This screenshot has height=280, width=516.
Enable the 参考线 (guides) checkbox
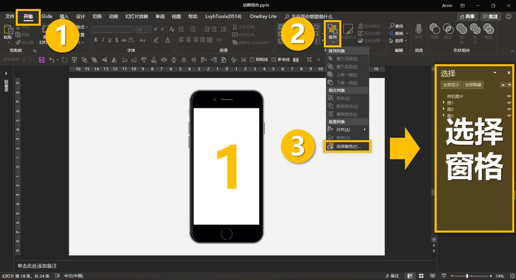coord(274,60)
